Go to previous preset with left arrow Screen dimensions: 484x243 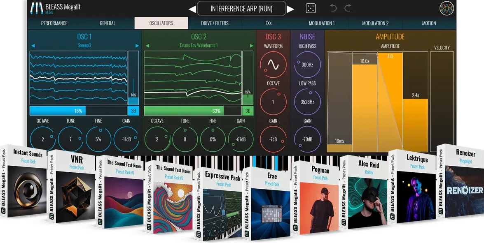pos(192,9)
